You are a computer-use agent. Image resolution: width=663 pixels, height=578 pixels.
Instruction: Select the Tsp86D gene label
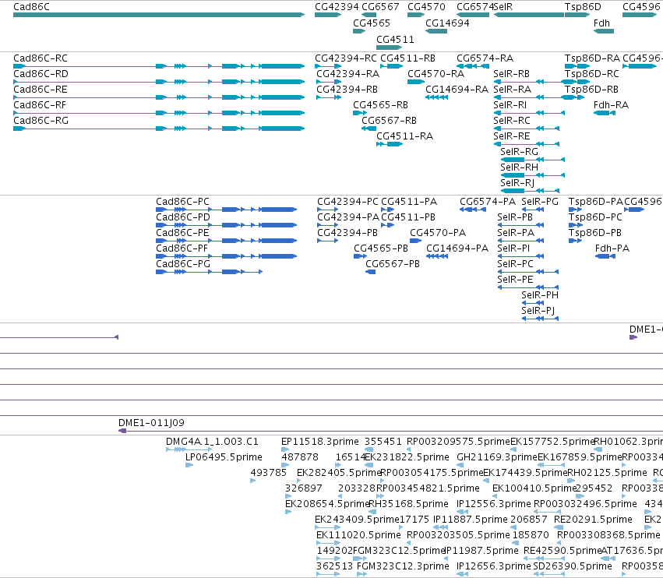coord(583,7)
